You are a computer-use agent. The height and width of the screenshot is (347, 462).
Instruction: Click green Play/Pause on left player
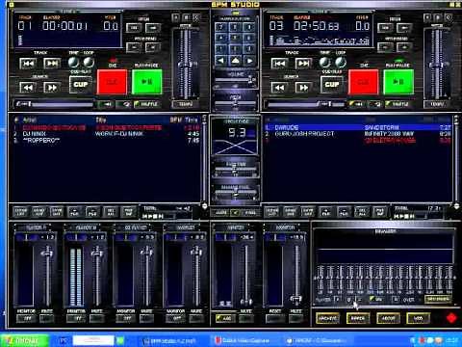(x=147, y=82)
